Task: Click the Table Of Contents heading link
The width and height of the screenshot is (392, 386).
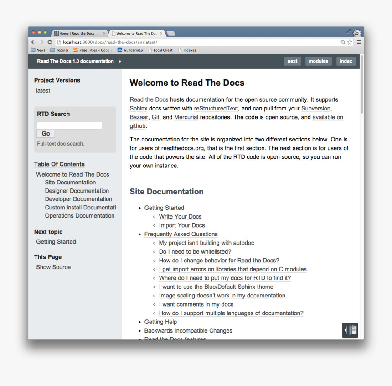Action: click(59, 164)
